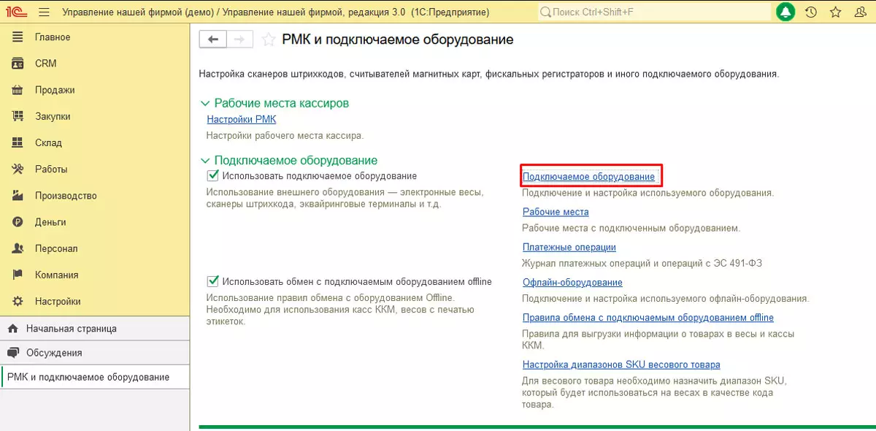
Task: Open the history clock icon
Action: (810, 12)
